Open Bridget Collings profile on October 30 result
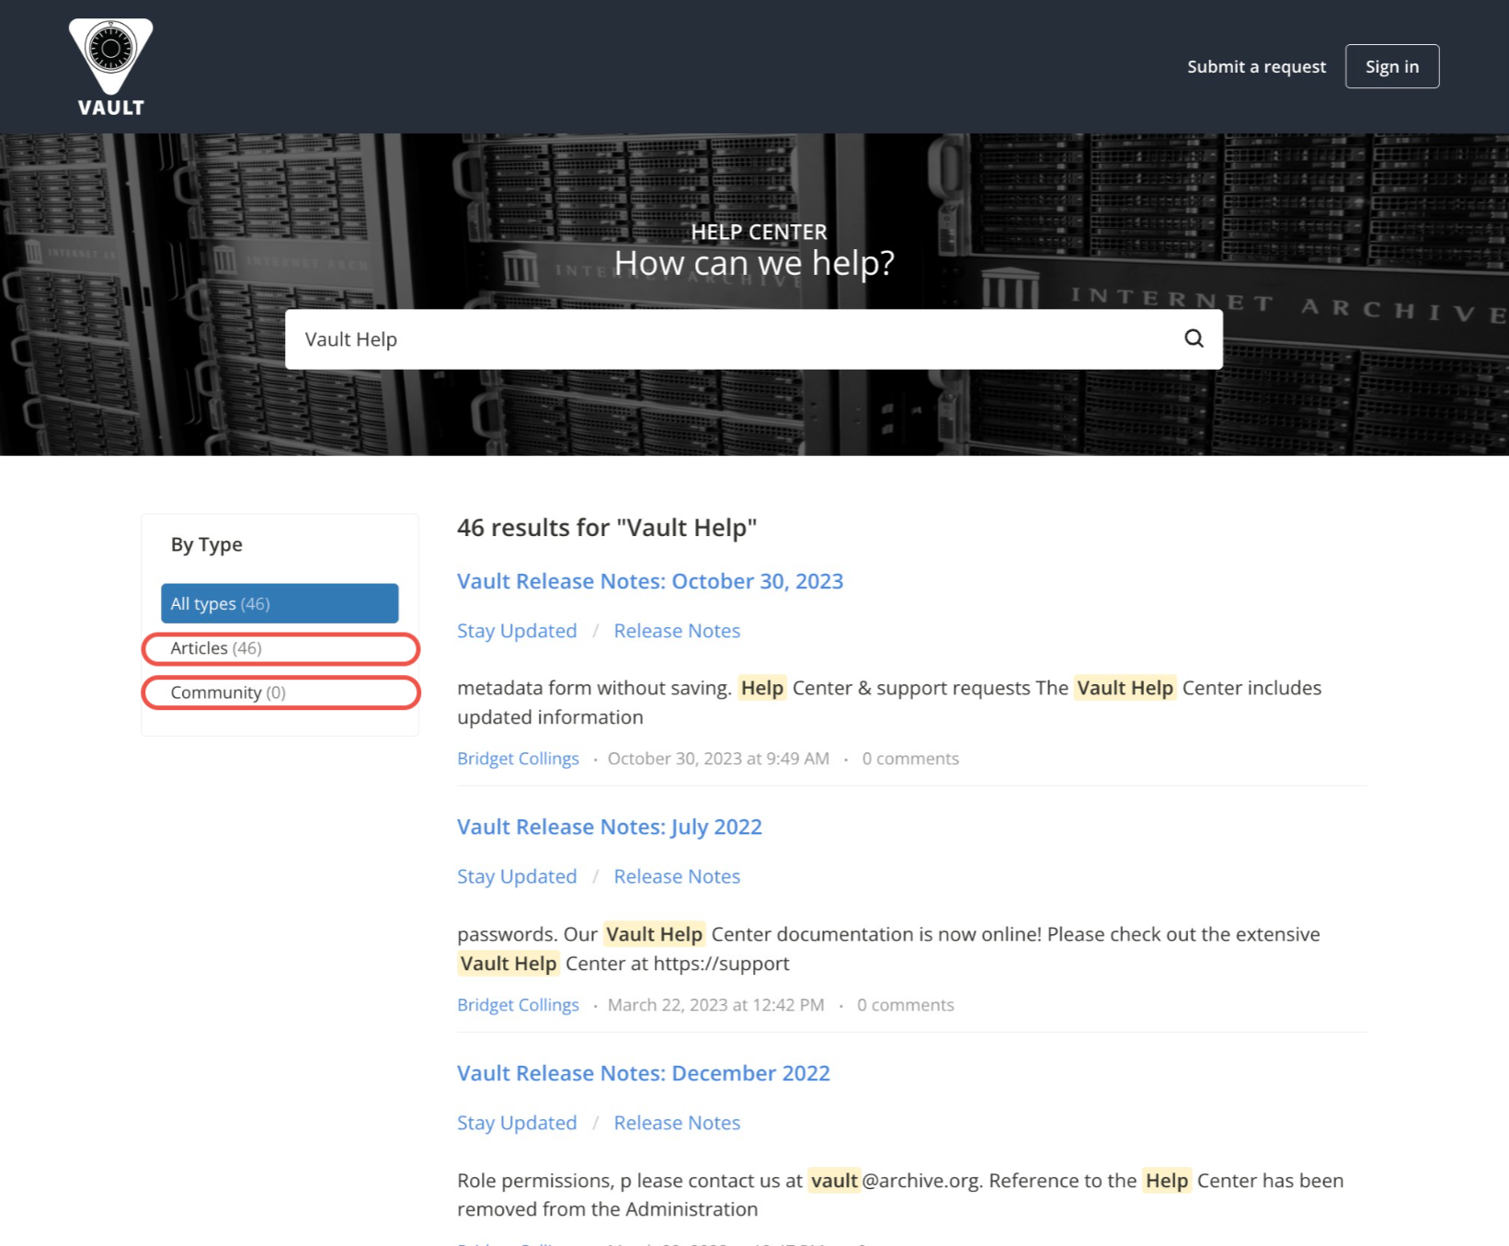Image resolution: width=1509 pixels, height=1246 pixels. [518, 759]
